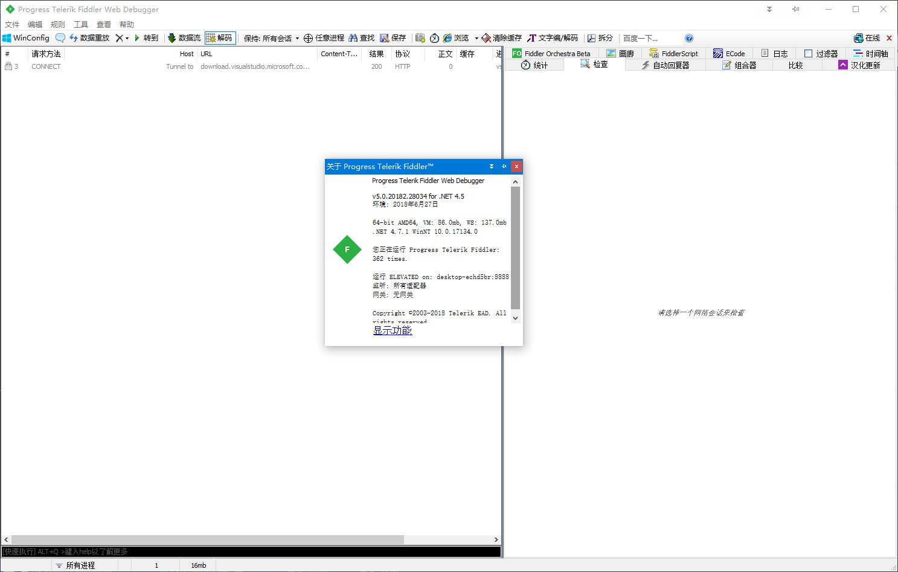This screenshot has width=898, height=572.
Task: Open dropdown arrow next to 浏览
Action: 476,38
